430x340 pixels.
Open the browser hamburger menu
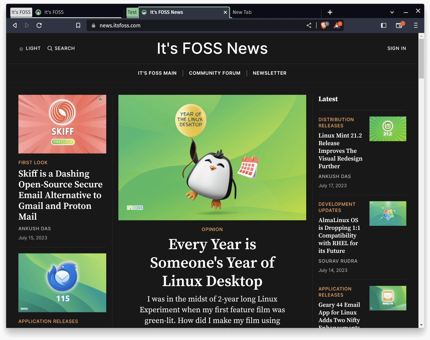coord(416,26)
